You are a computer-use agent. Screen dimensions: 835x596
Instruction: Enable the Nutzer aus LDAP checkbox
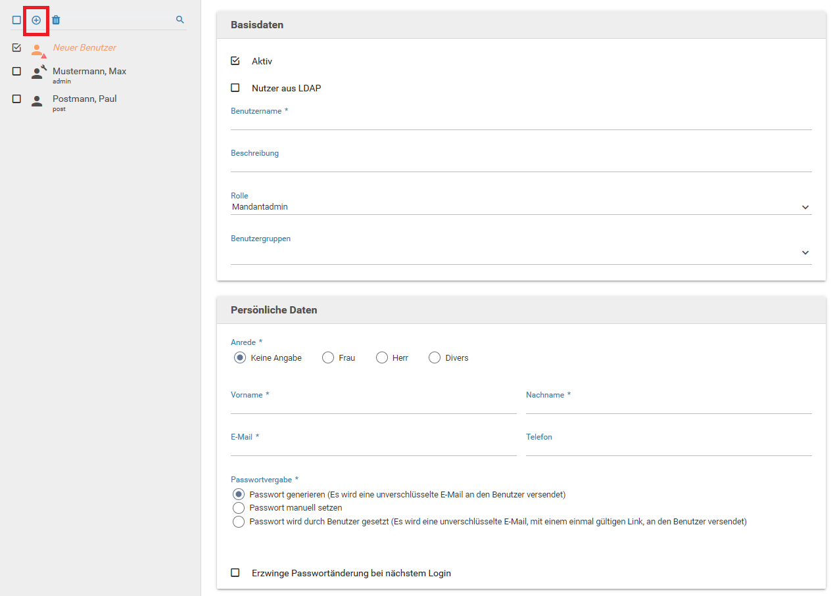pos(235,88)
